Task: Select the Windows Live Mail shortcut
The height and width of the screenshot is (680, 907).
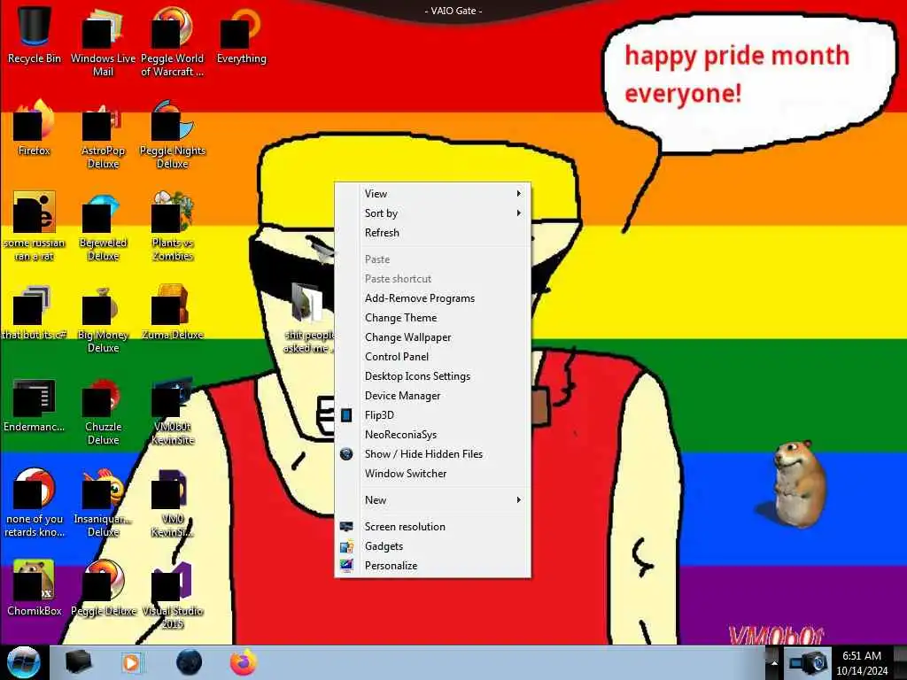Action: click(x=103, y=41)
